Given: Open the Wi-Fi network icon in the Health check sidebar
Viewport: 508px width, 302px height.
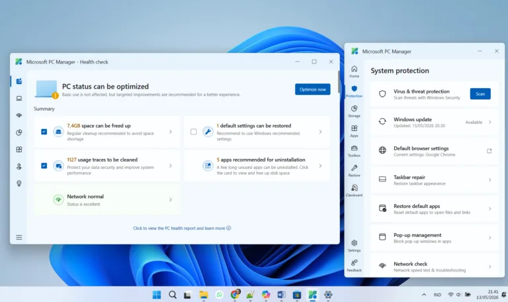Looking at the screenshot, I should point(19,115).
